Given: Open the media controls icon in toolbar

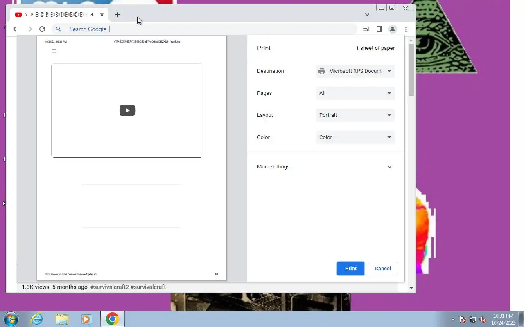Looking at the screenshot, I should (366, 29).
